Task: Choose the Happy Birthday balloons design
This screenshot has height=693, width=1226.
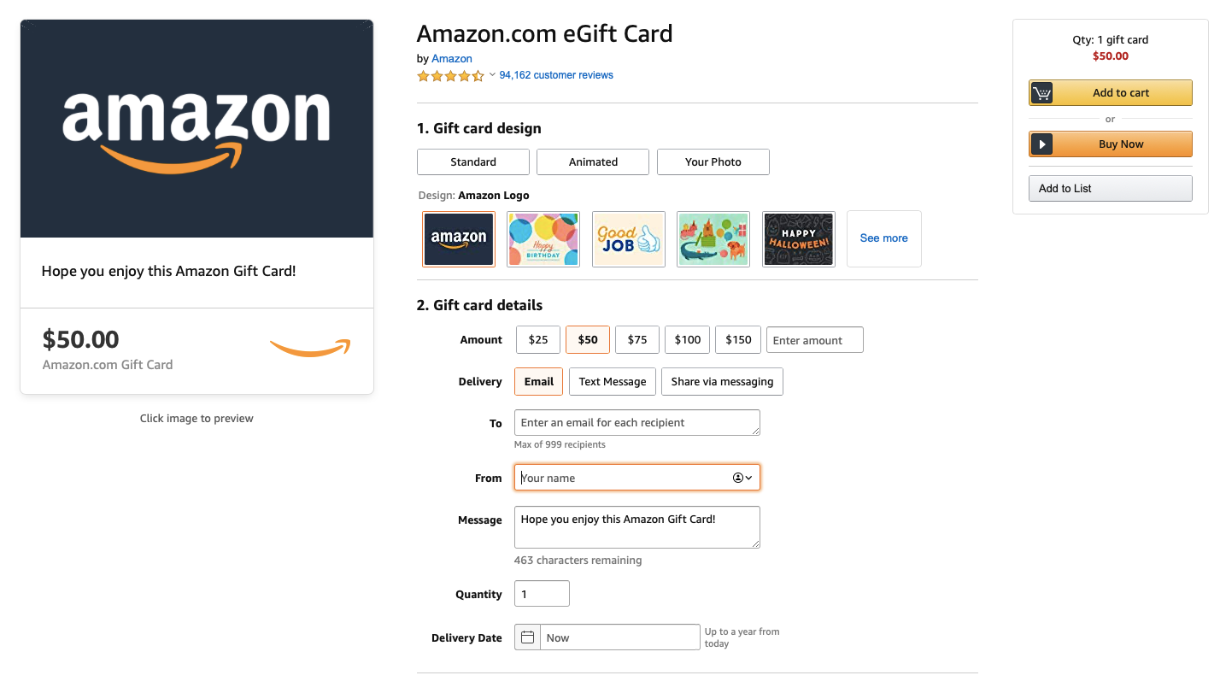Action: pos(543,239)
